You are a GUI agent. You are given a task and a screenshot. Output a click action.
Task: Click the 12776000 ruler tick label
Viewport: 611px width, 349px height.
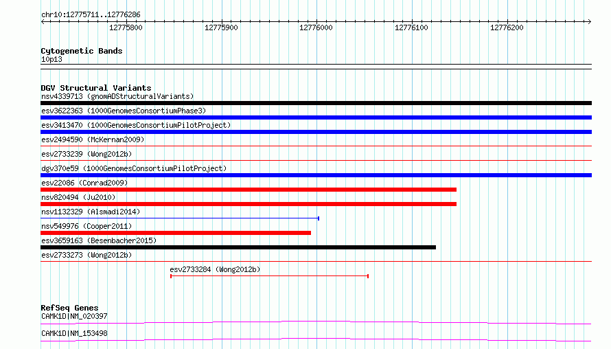click(316, 27)
